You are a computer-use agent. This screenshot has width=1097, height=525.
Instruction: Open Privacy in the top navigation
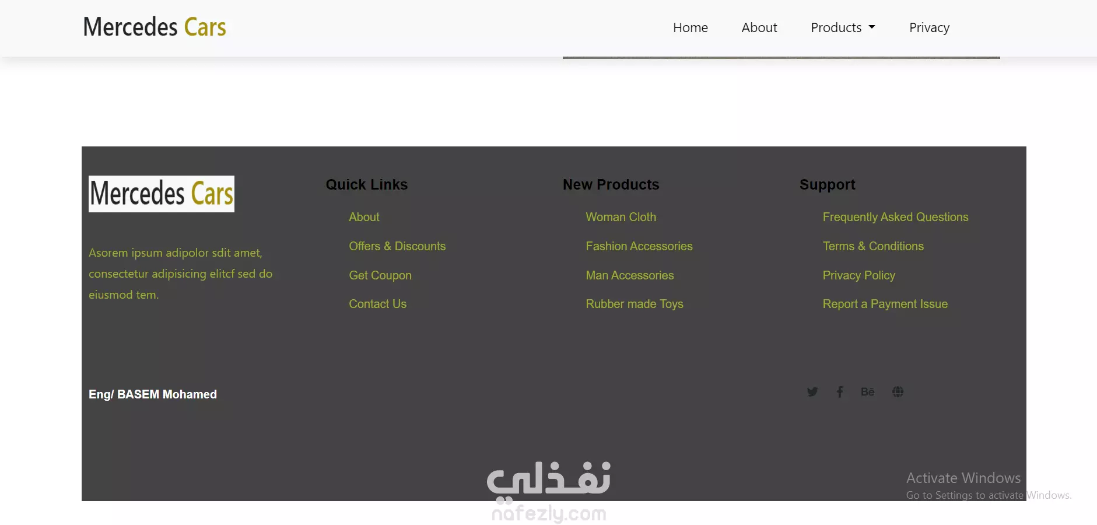[x=929, y=27]
